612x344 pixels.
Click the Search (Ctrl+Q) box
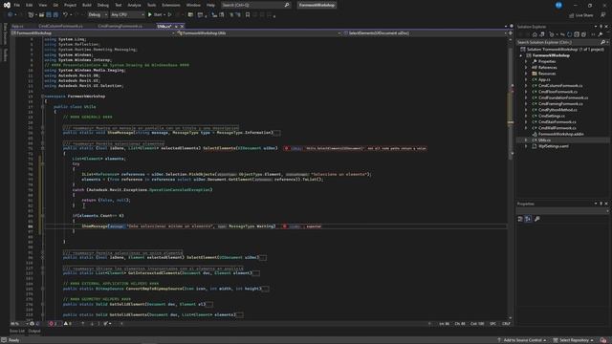point(255,5)
